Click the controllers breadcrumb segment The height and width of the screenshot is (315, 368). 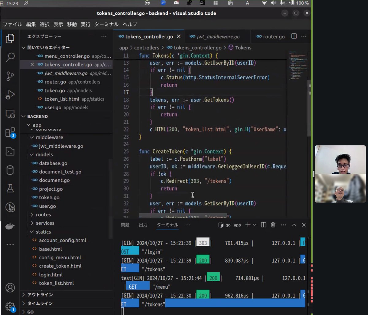click(147, 48)
